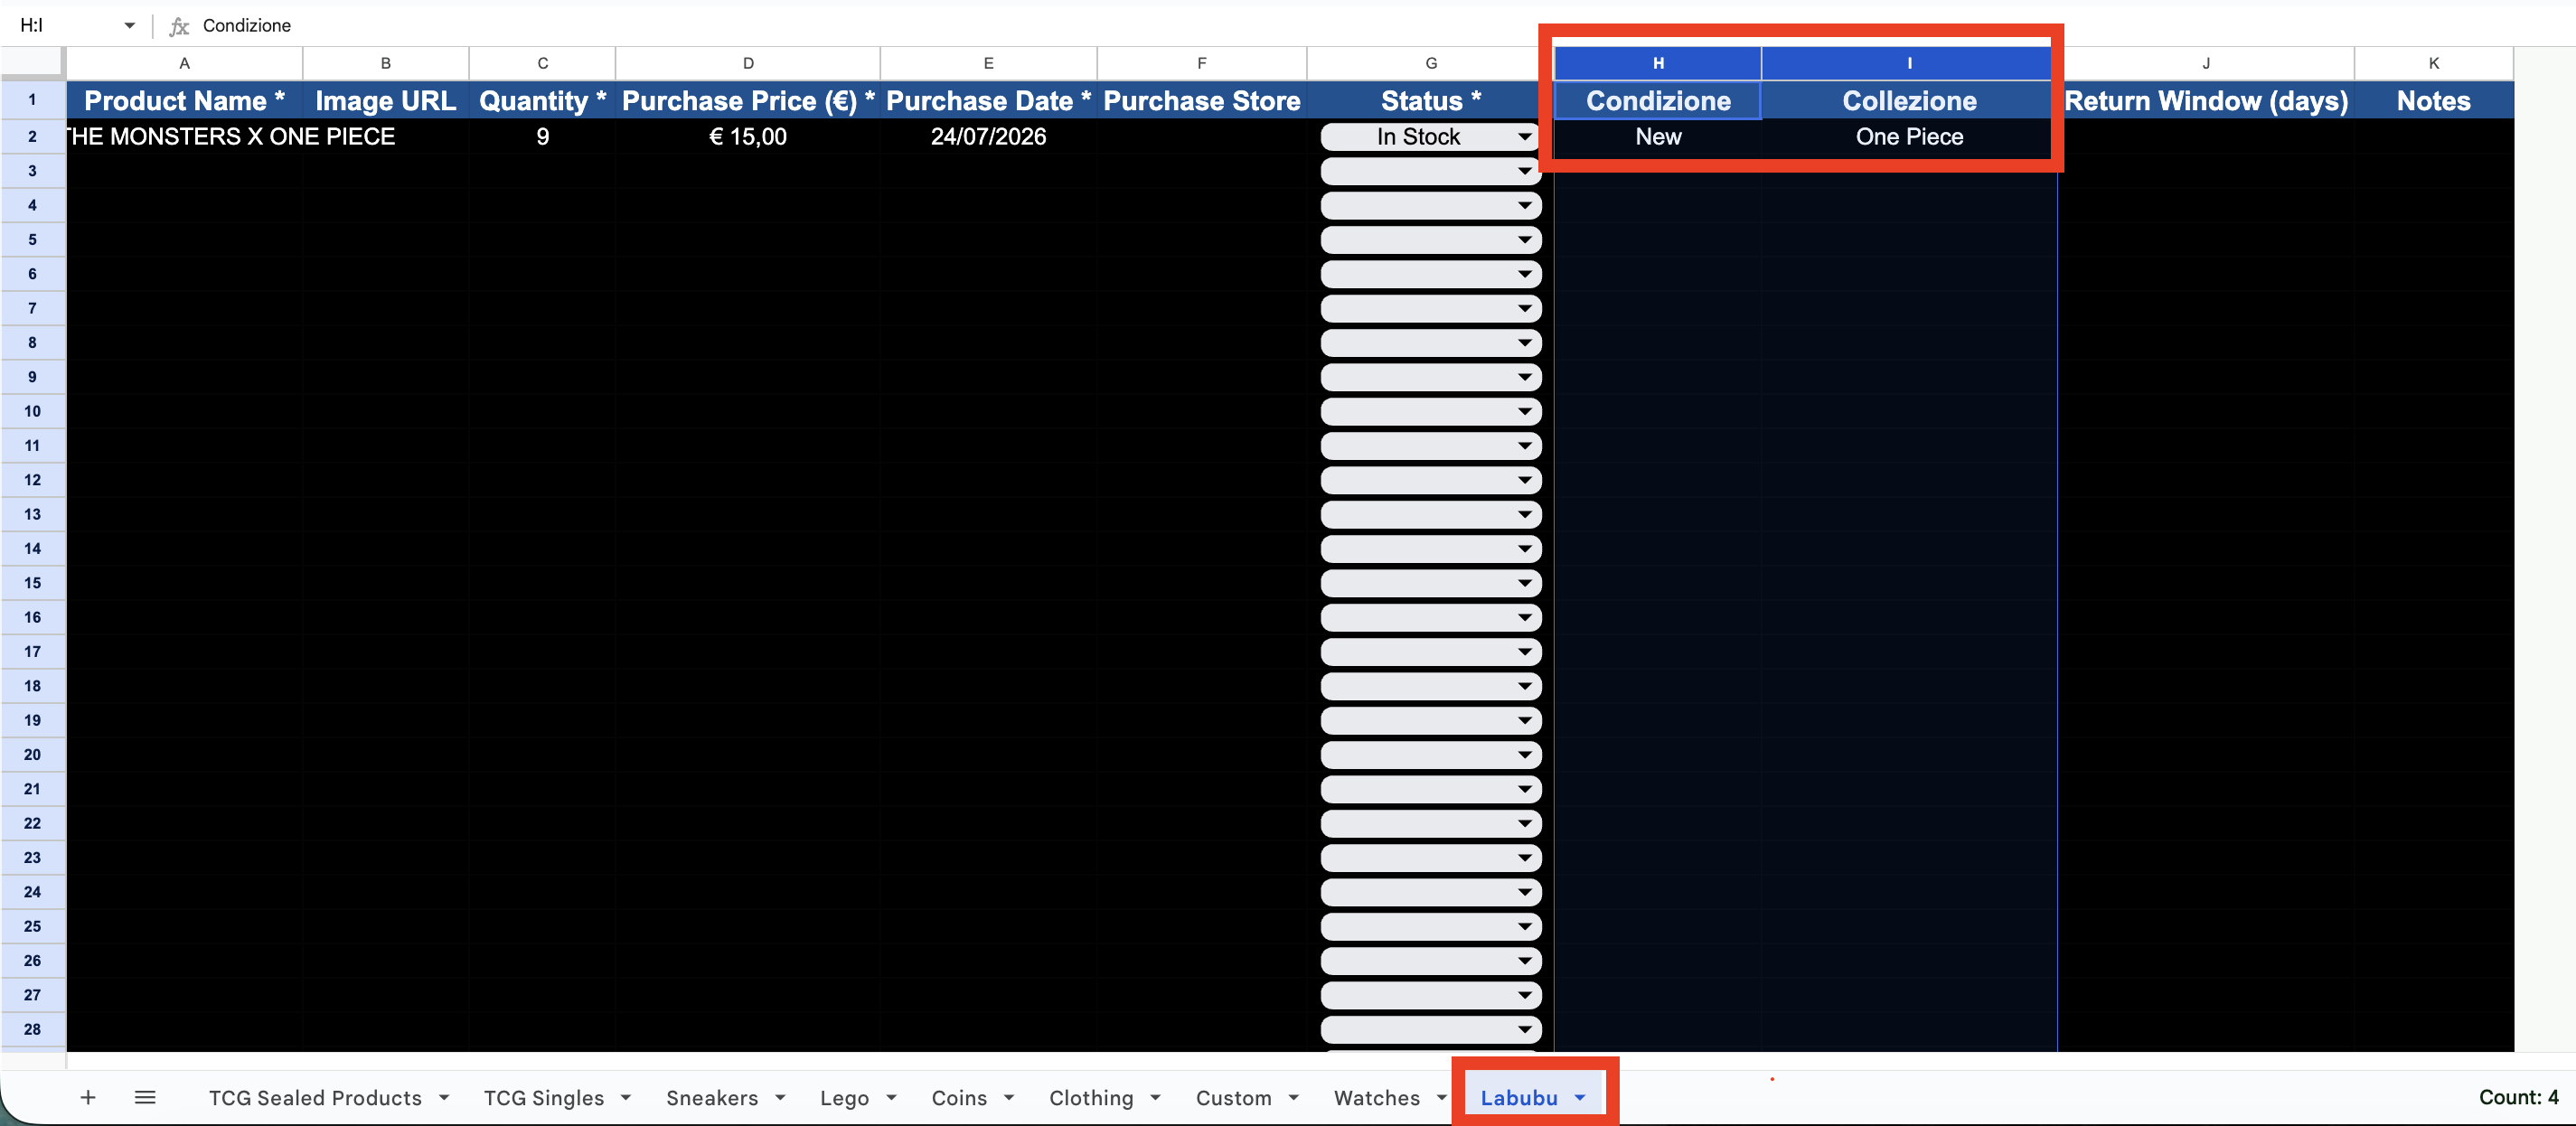Select the € 15,00 purchase price cell
The width and height of the screenshot is (2576, 1126).
point(747,137)
